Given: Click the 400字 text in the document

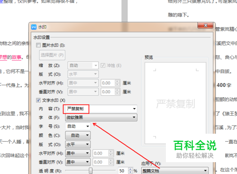Looking at the screenshot, I should click(224, 85).
